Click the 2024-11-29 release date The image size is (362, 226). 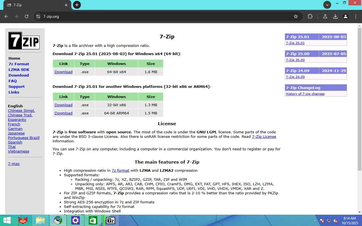click(x=334, y=71)
